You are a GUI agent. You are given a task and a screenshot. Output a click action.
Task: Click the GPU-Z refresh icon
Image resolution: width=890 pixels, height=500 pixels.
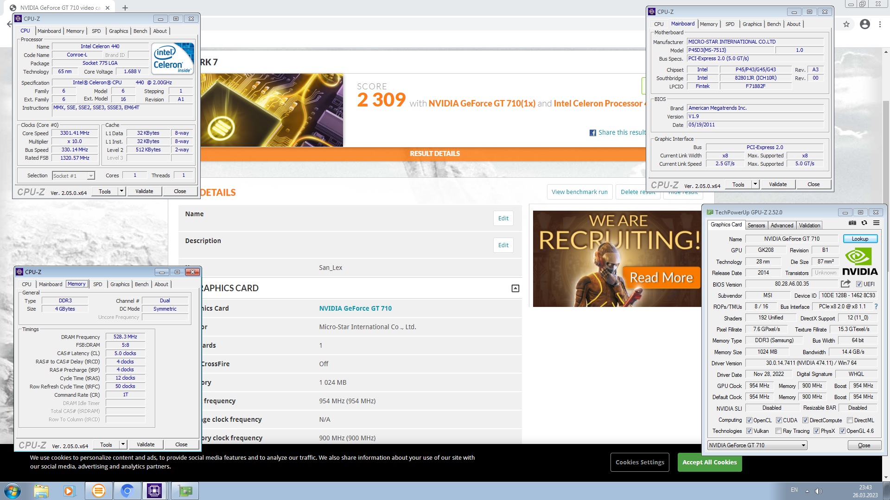tap(864, 223)
